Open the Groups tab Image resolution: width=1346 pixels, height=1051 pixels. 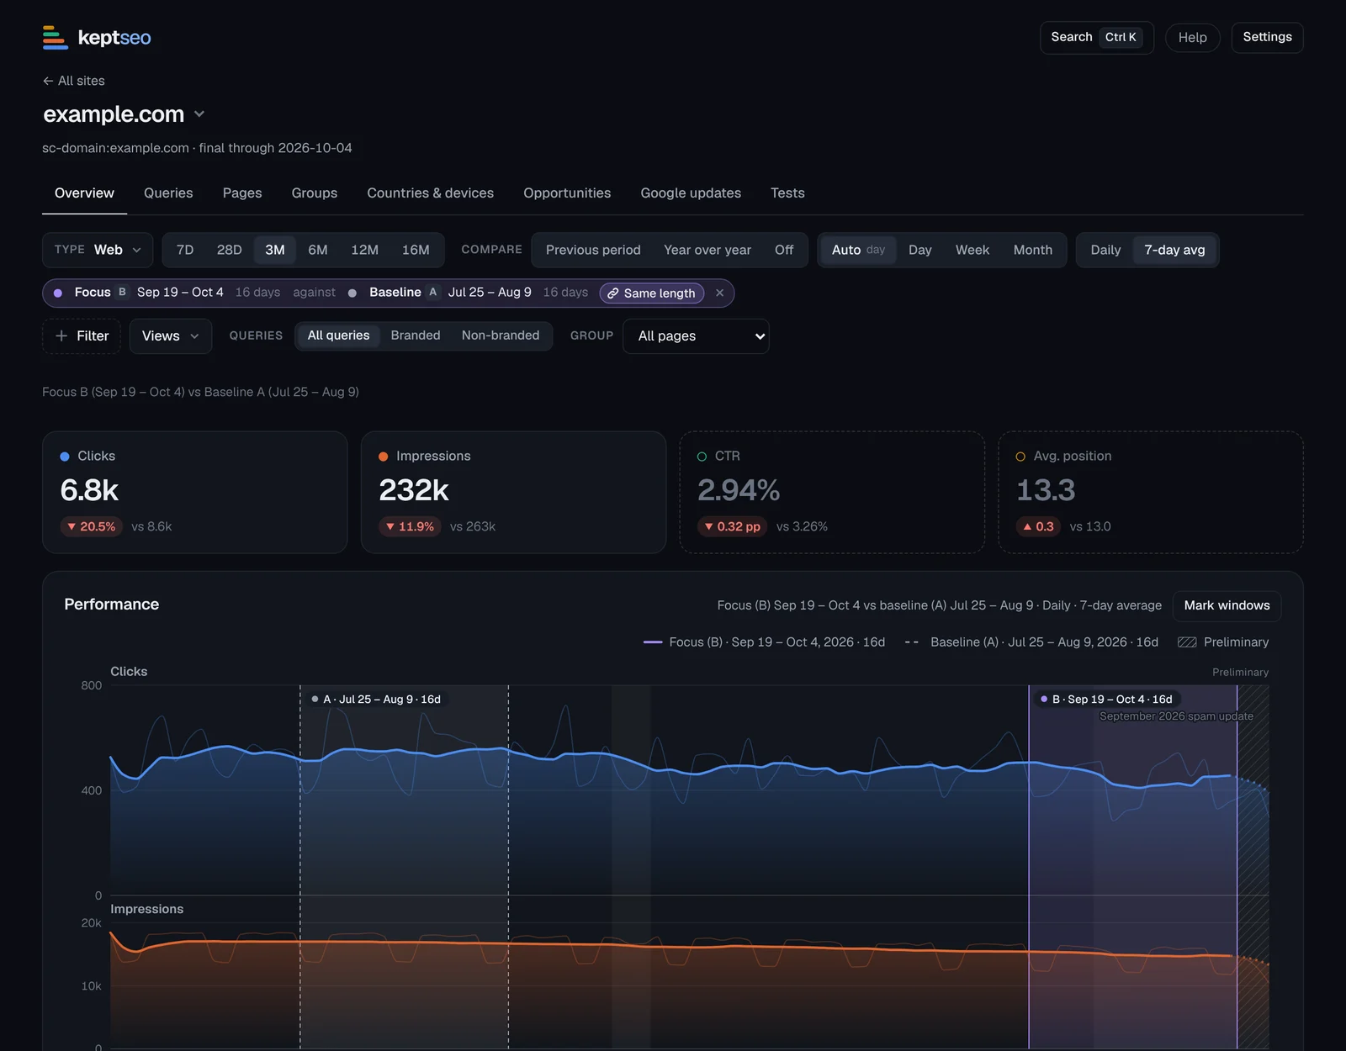[315, 193]
